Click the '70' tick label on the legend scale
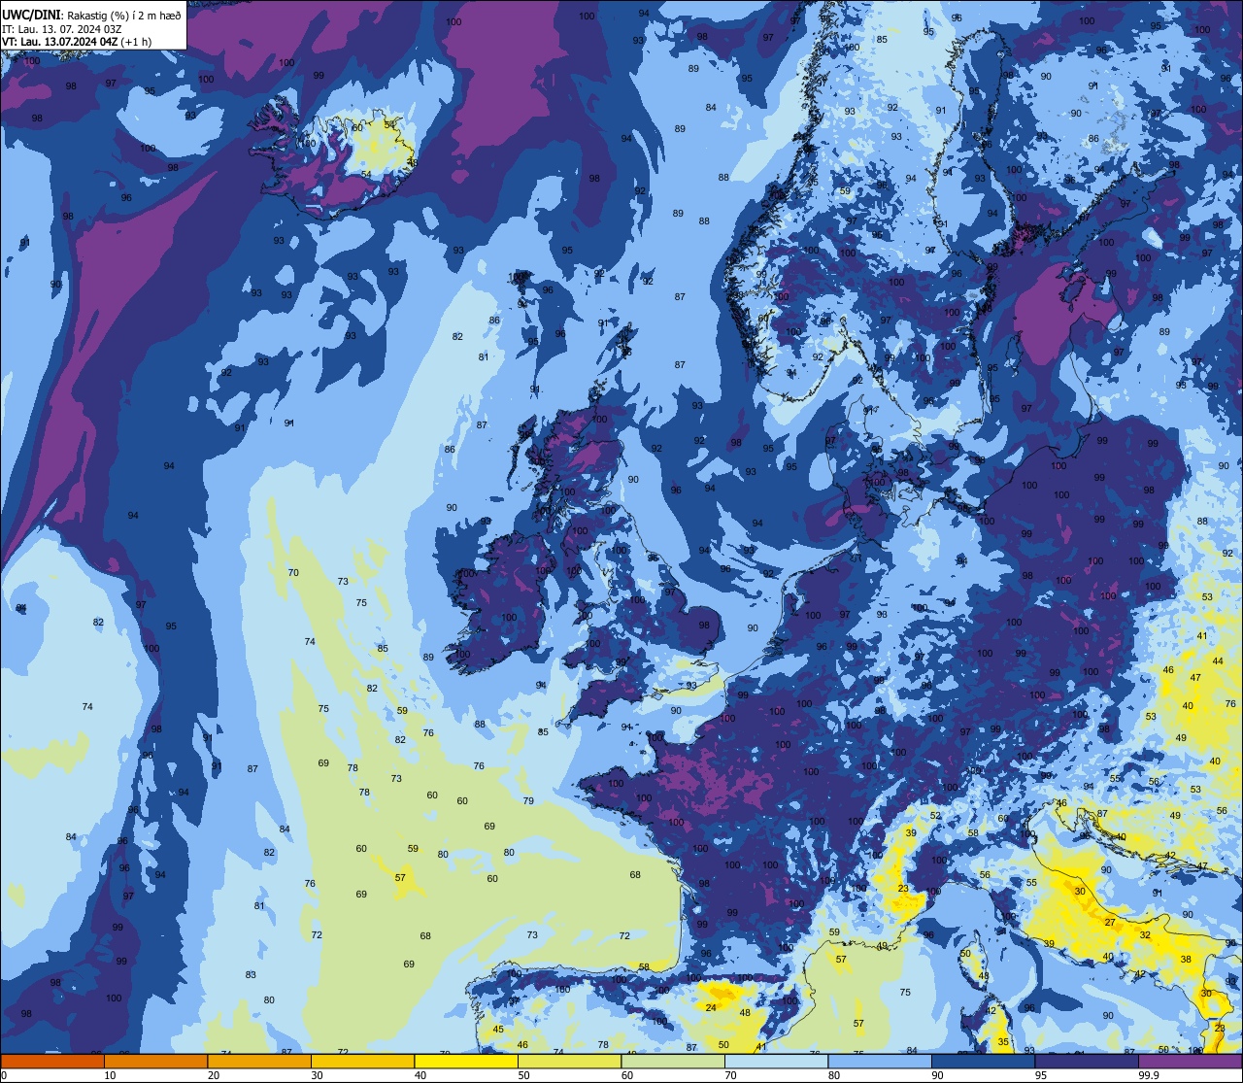Viewport: 1243px width, 1083px height. click(730, 1075)
